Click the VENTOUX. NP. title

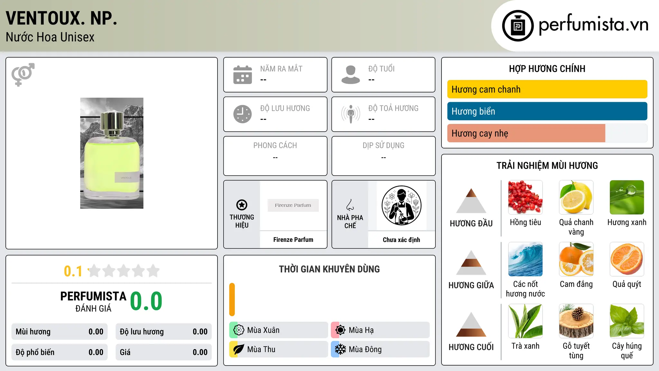point(61,18)
